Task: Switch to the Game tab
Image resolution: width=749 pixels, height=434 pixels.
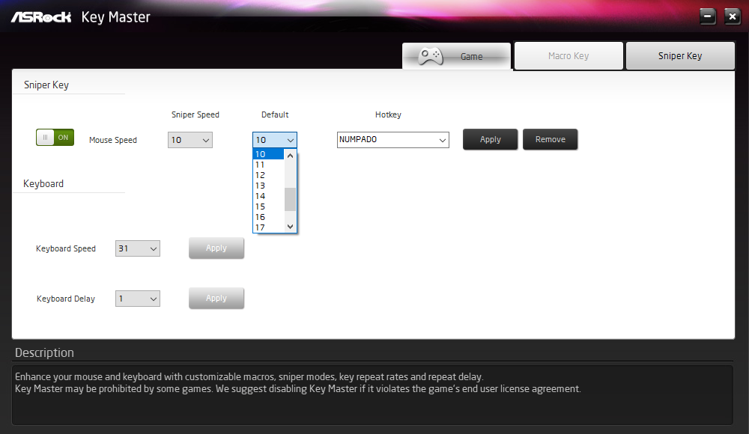Action: click(456, 56)
